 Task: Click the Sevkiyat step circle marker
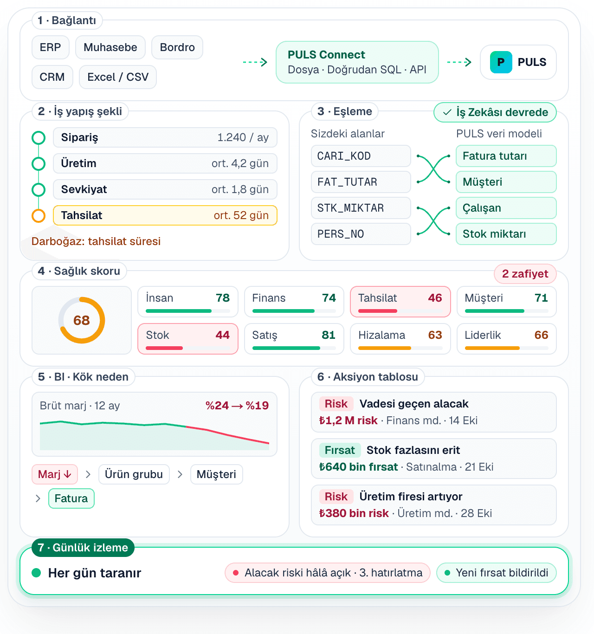pos(39,190)
